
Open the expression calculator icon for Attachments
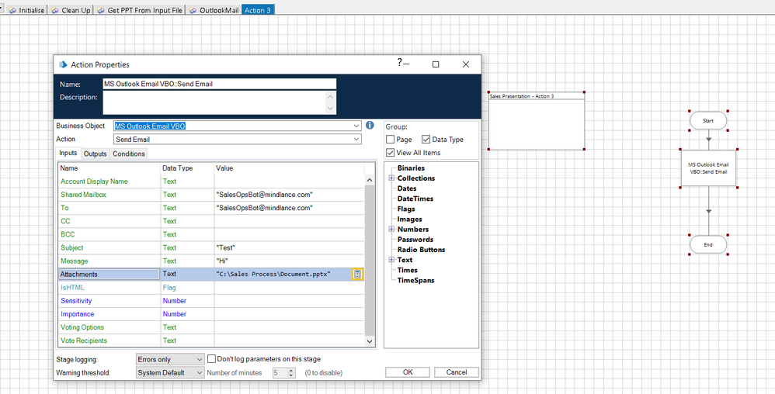pos(357,274)
